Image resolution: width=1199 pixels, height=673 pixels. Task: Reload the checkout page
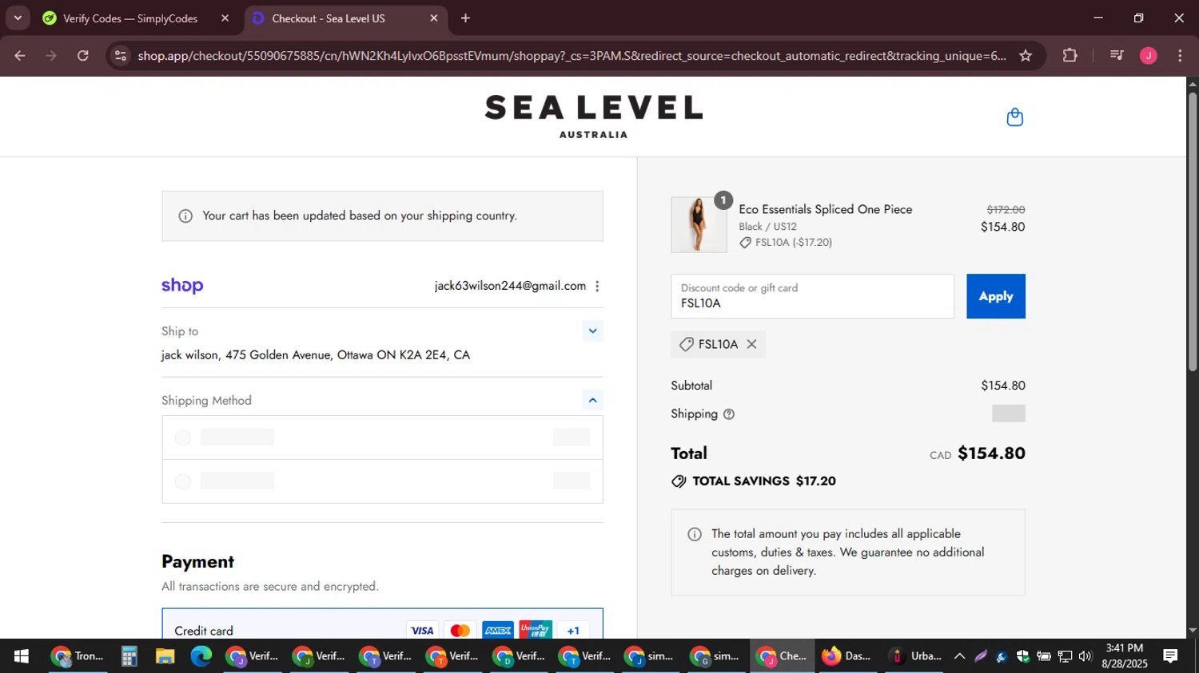click(x=83, y=56)
